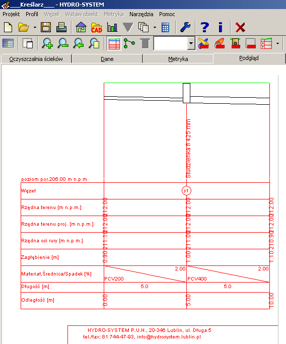This screenshot has width=286, height=344.
Task: Click the CAD export icon
Action: pyautogui.click(x=97, y=28)
